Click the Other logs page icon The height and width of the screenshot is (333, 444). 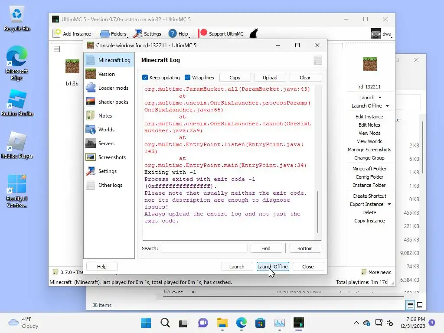[91, 185]
